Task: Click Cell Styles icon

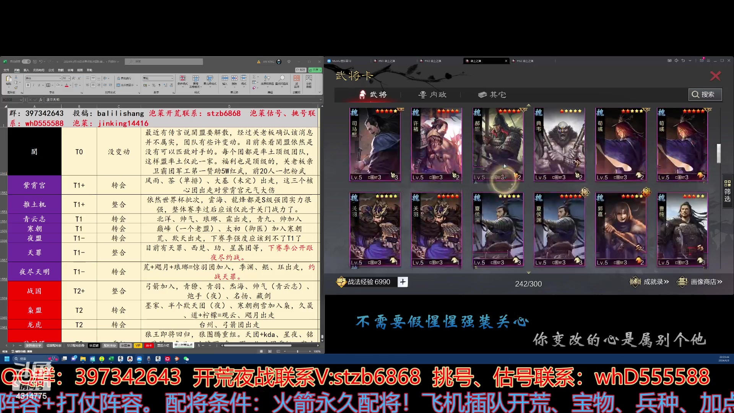Action: (209, 78)
